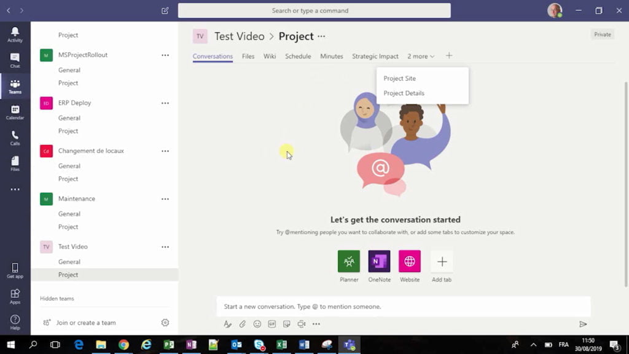Open Chat in the left rail
Viewport: 629px width, 354px height.
point(15,60)
